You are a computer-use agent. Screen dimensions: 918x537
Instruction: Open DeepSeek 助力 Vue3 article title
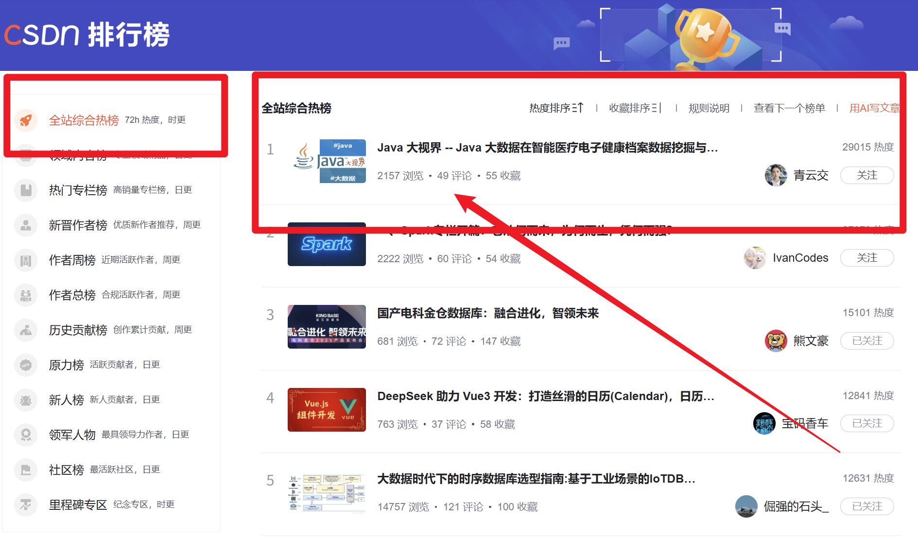point(546,396)
